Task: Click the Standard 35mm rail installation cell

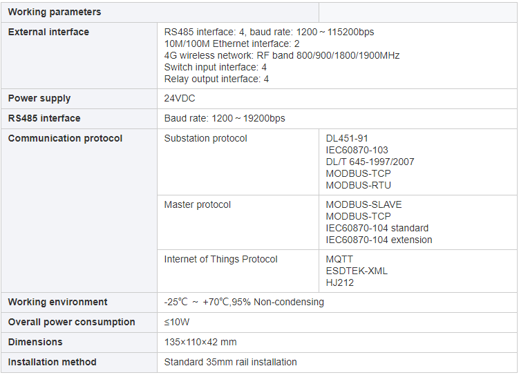Action: [337, 362]
